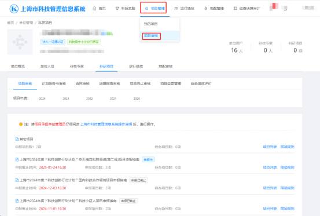
Task: Click the icon beside 经费决算审计
Action: 236,8
